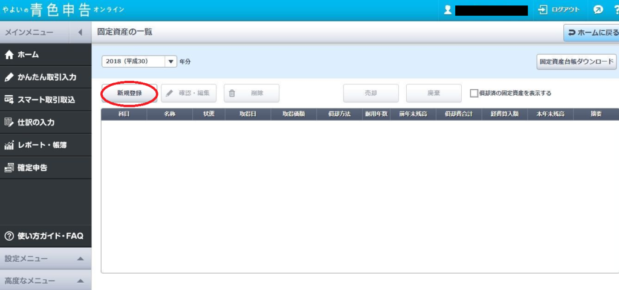Click the 売却 button
This screenshot has width=619, height=290.
(371, 93)
